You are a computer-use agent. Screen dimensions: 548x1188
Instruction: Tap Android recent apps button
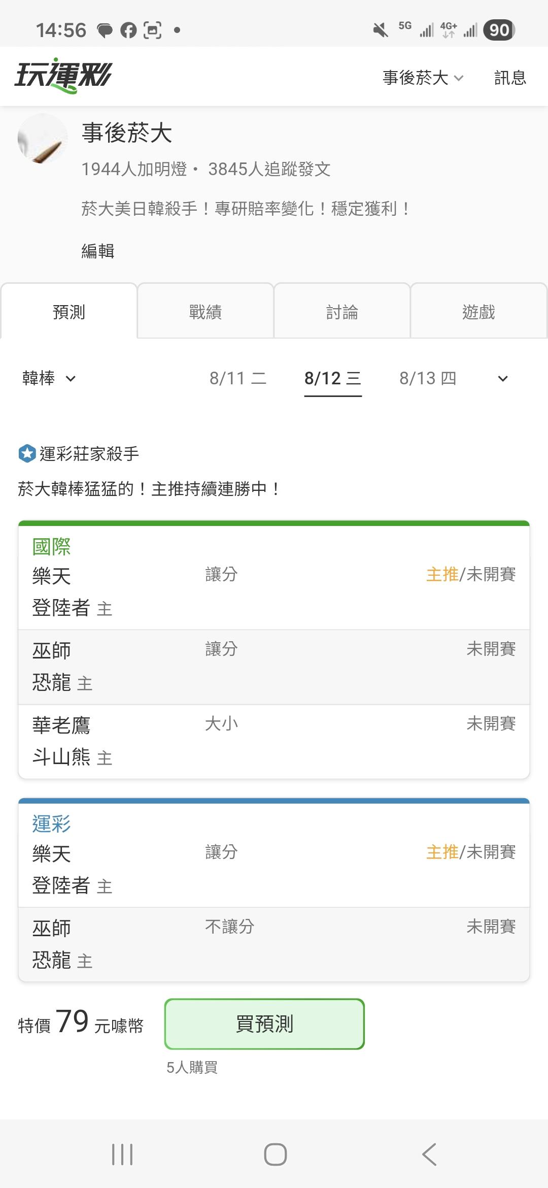coord(122,1154)
